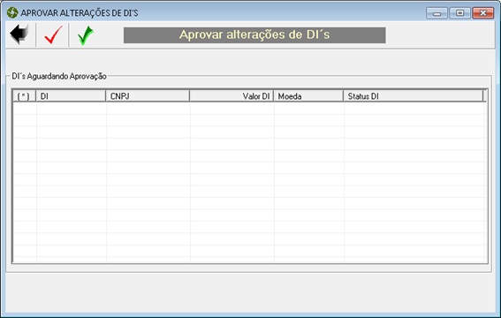
Task: Click the black back arrow icon
Action: pyautogui.click(x=19, y=34)
